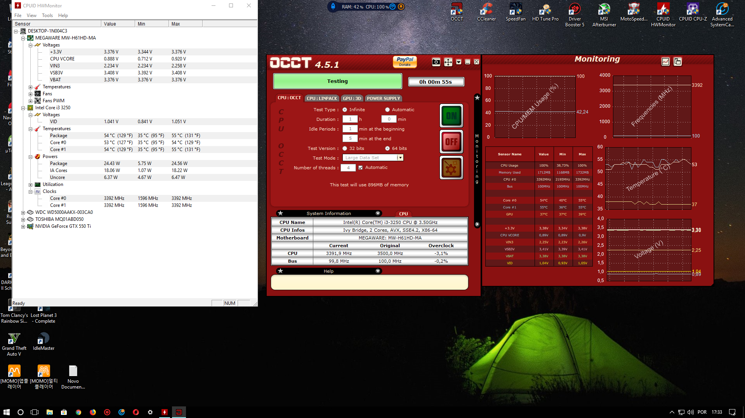Viewport: 745px width, 418px height.
Task: Click rocket icon on RAM/CPU widget
Action: point(333,7)
